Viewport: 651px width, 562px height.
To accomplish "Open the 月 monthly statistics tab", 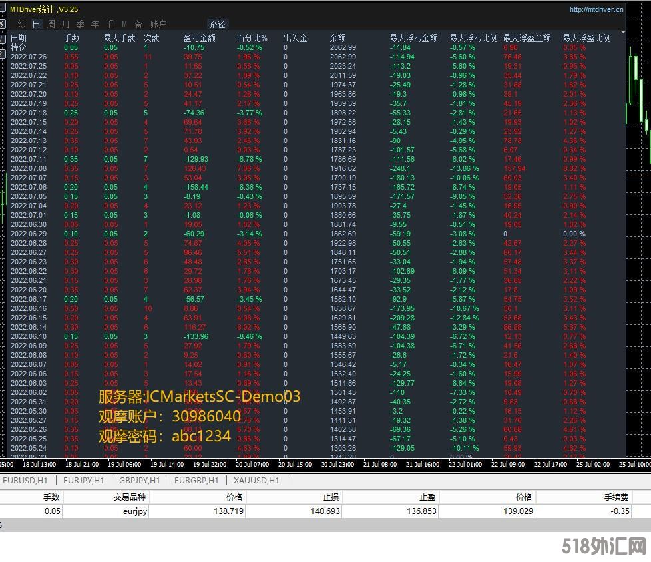I will pyautogui.click(x=66, y=24).
